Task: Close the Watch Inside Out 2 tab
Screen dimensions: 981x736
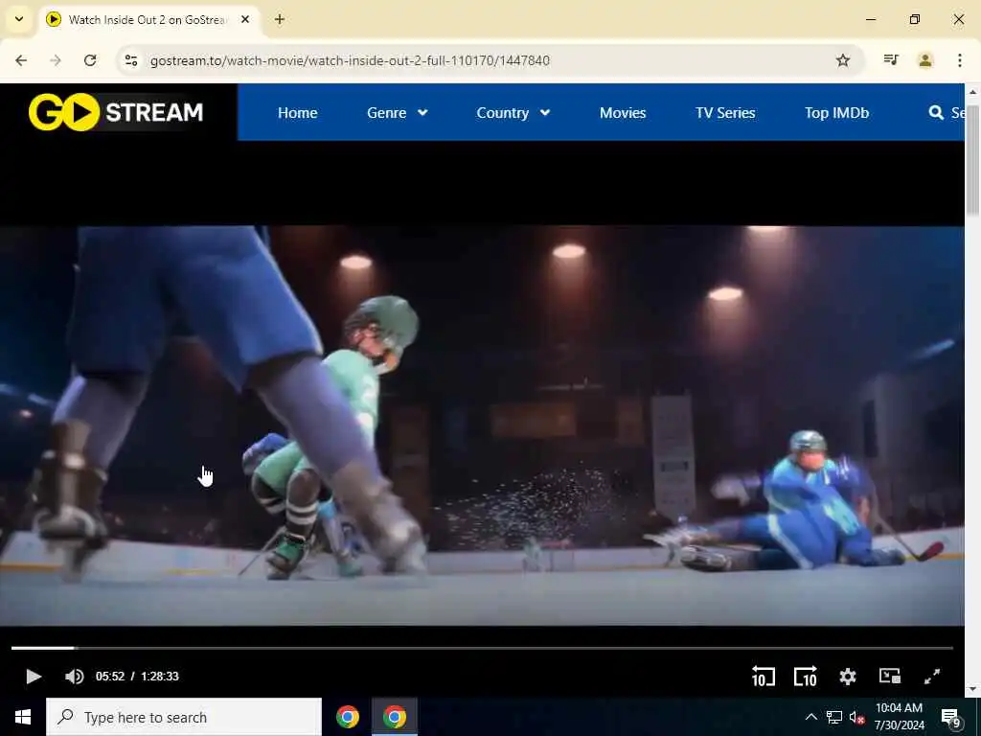Action: [245, 19]
